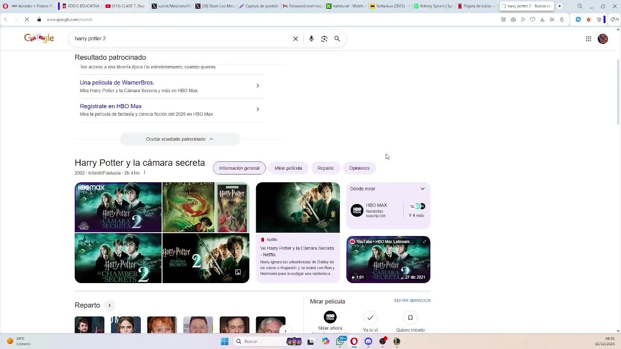Switch to EDDIS EDUCATIVA browser tab
Image resolution: width=621 pixels, height=349 pixels.
(x=80, y=6)
